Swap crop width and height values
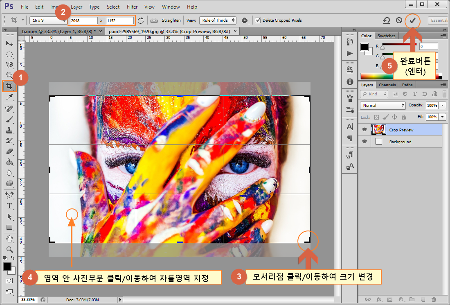Viewport: 450px width, 305px height. tap(141, 20)
